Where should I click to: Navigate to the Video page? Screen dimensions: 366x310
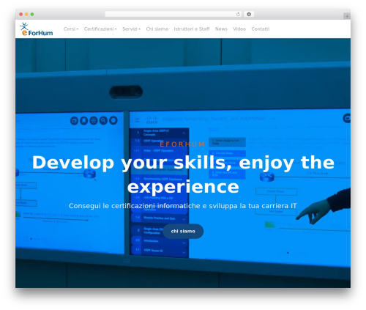[239, 29]
